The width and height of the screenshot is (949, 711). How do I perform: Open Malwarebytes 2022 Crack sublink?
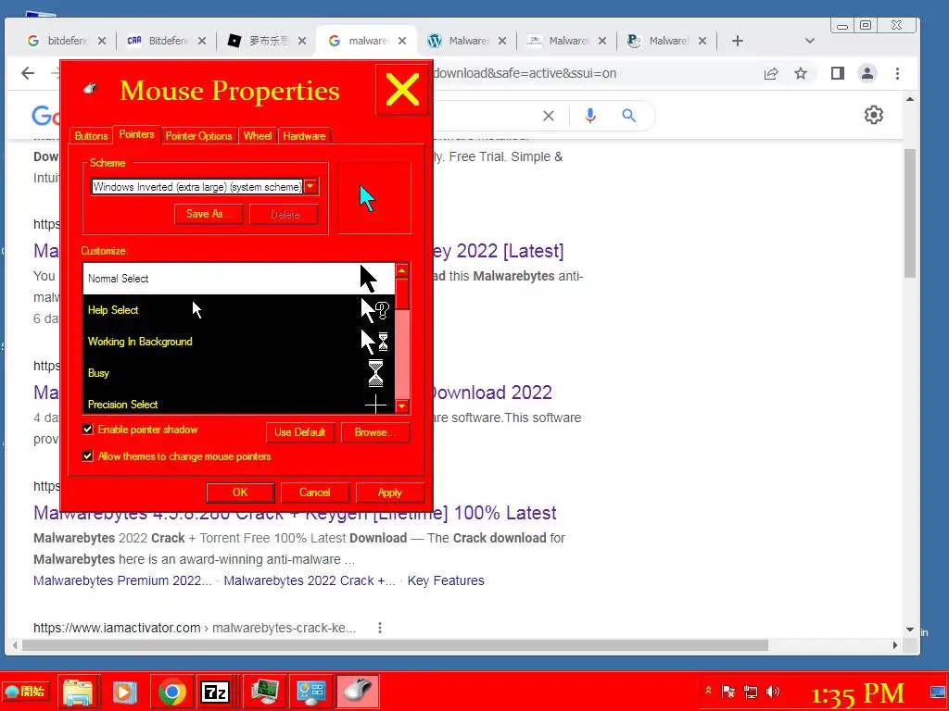coord(310,580)
